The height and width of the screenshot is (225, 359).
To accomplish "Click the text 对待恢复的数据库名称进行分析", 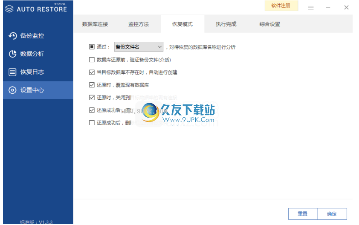I will pos(203,47).
